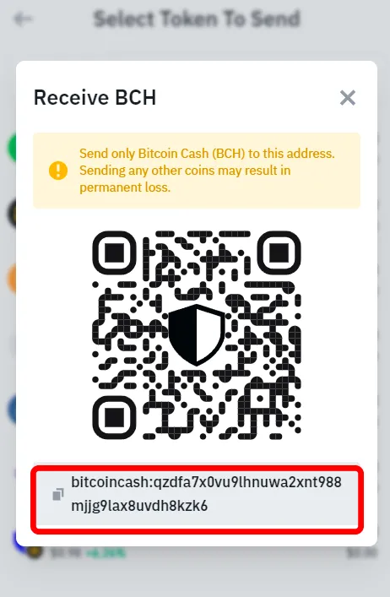390x597 pixels.
Task: Click the QR code's bottom-left finder square
Action: click(114, 417)
